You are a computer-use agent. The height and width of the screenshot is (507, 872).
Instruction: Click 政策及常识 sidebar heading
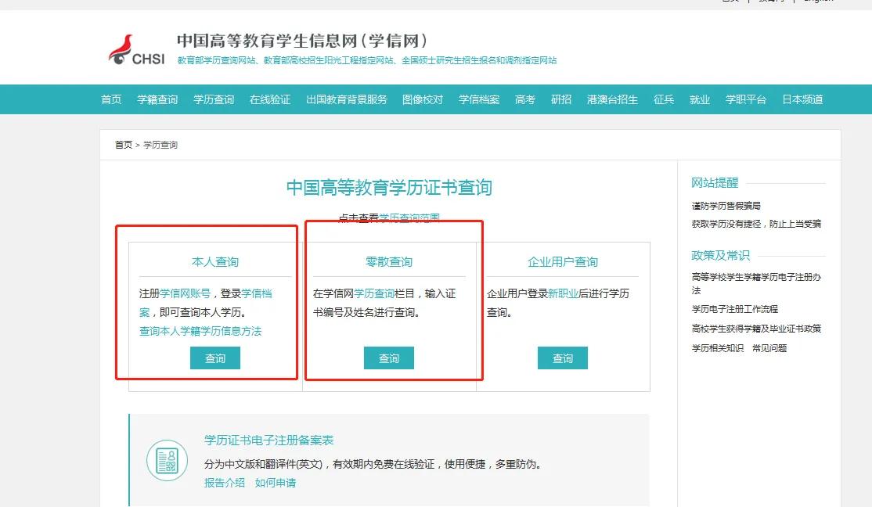click(720, 256)
